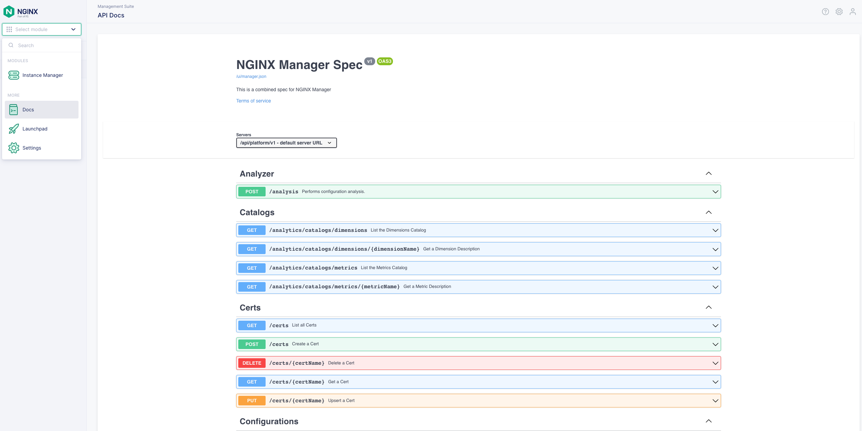The height and width of the screenshot is (431, 862).
Task: Click the POST button for /analysis
Action: pos(252,192)
